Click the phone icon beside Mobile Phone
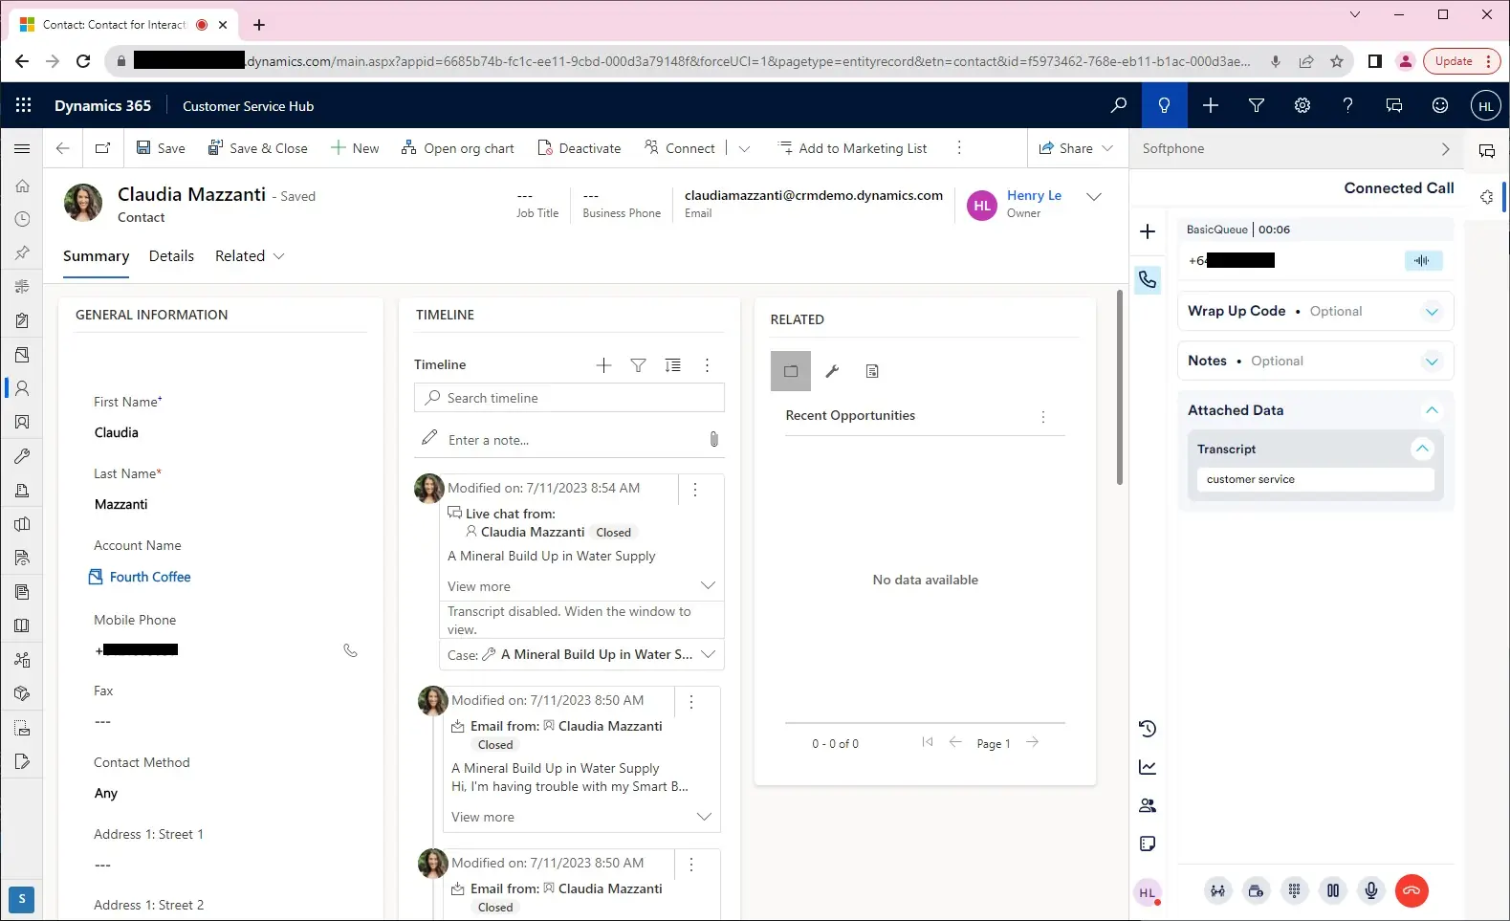Image resolution: width=1510 pixels, height=921 pixels. click(x=351, y=650)
